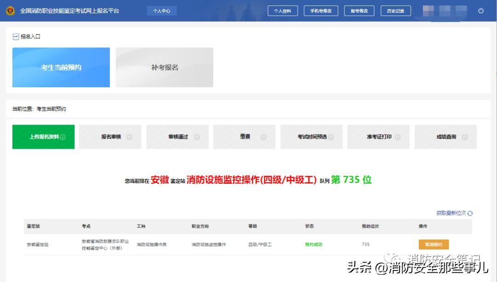Click the 报名入口 section header icon

click(x=15, y=36)
